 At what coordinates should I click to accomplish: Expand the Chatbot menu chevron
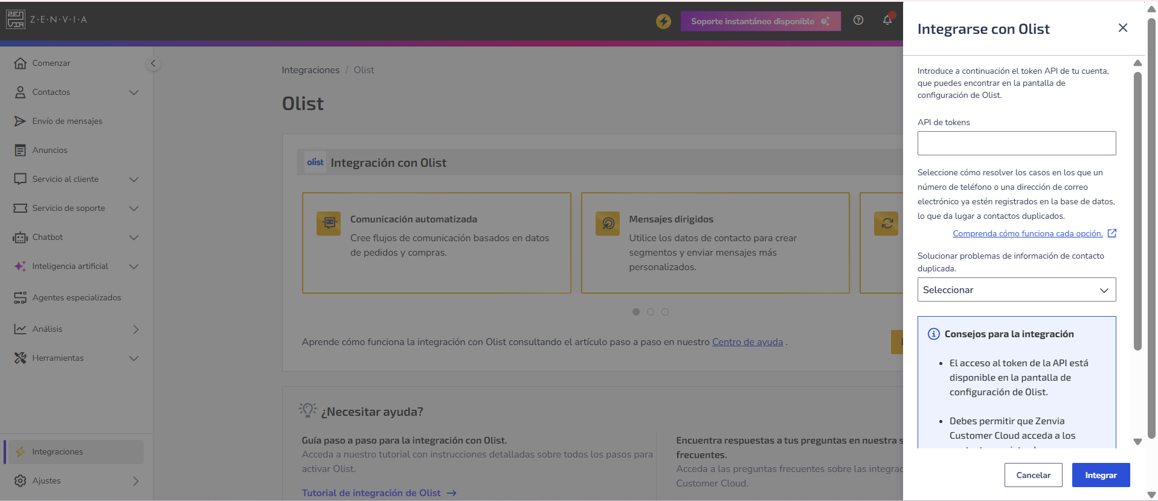click(x=134, y=238)
